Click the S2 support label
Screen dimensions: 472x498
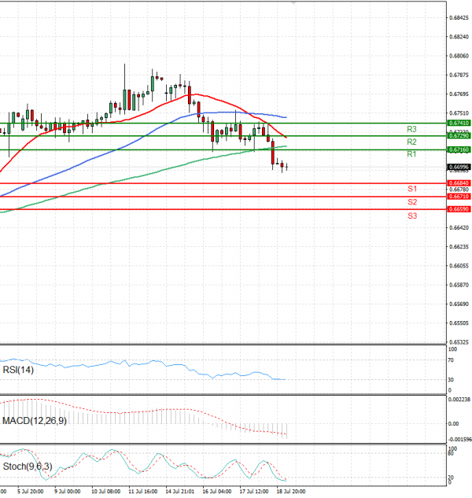point(412,202)
